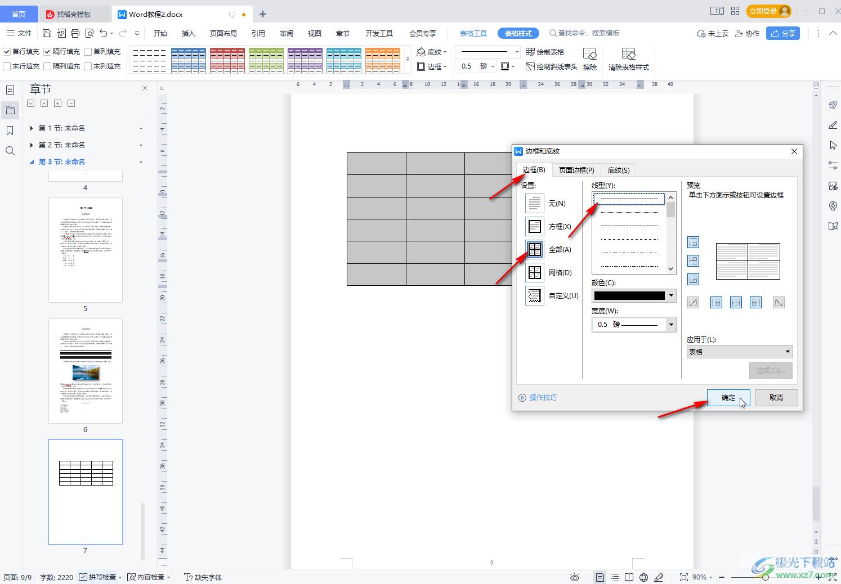Open the Table Tools (表格工具) tab
Screen dimensions: 841x584
click(x=473, y=33)
